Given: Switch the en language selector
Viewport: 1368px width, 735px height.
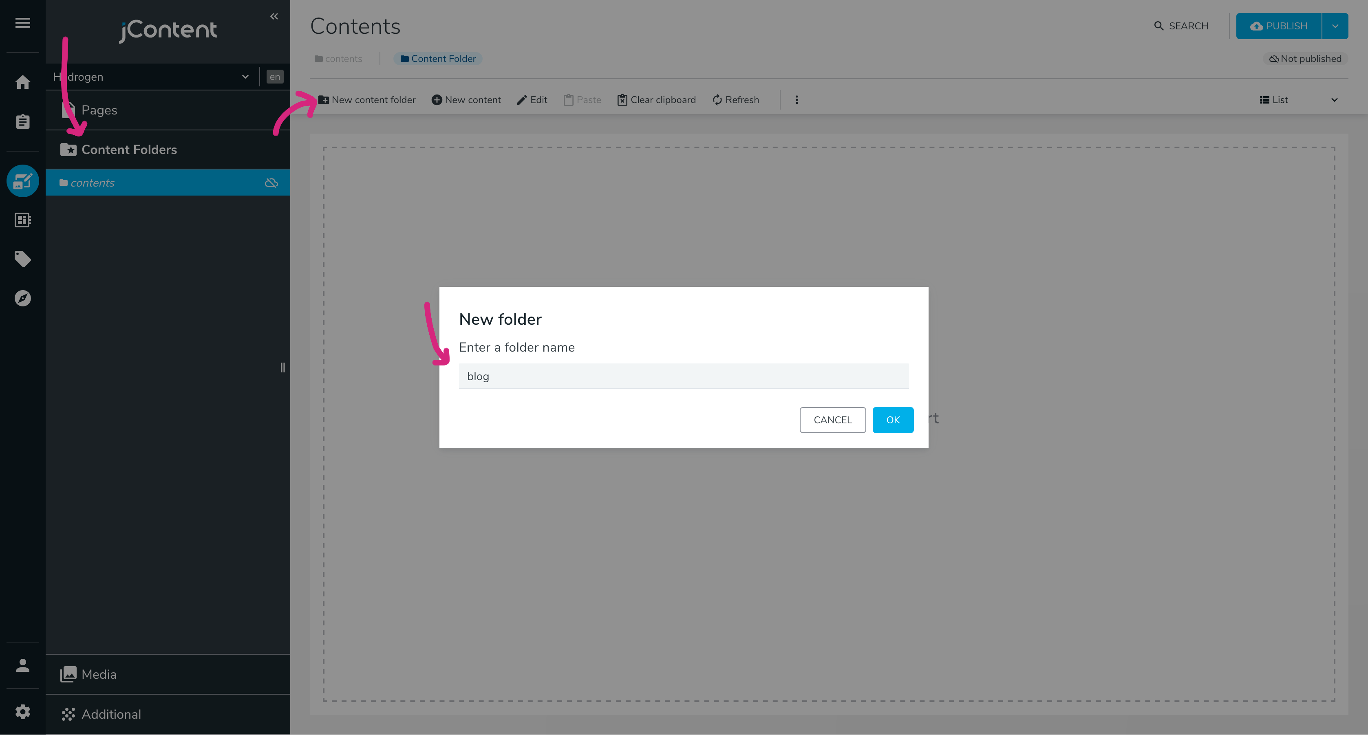Looking at the screenshot, I should 275,77.
